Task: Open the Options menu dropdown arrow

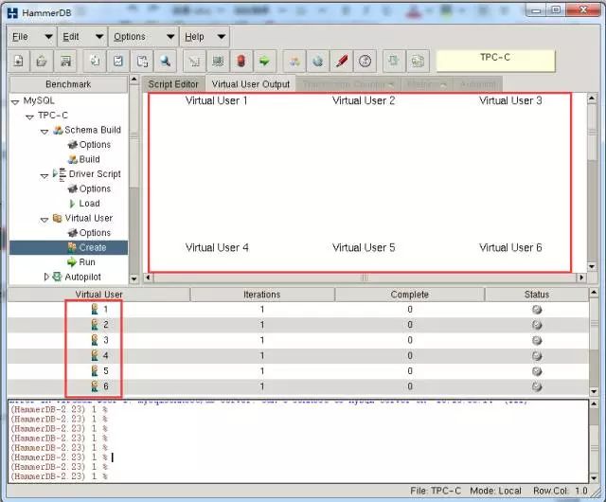Action: click(x=170, y=37)
